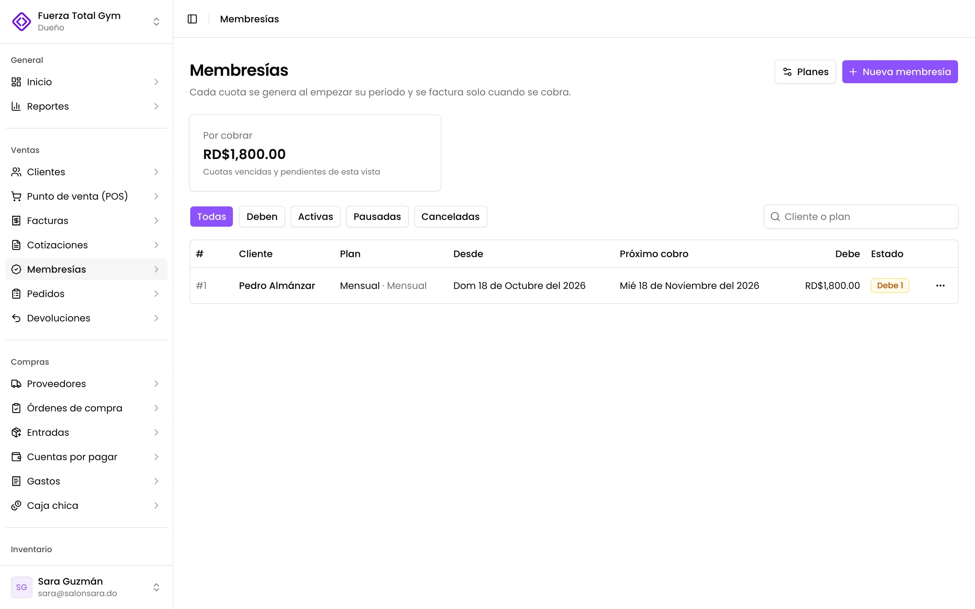The width and height of the screenshot is (975, 609).
Task: Click the Reportes bar chart icon
Action: click(16, 106)
